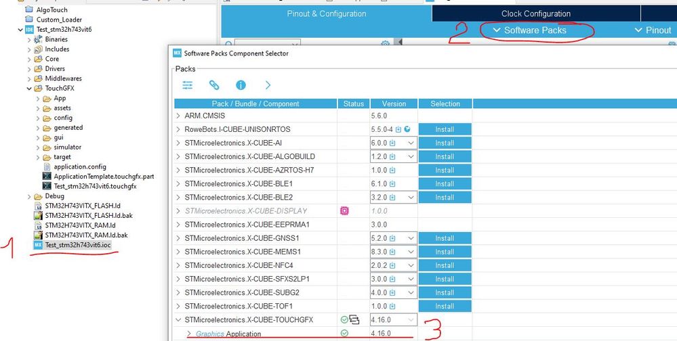Open the X-CUBE-SUBG2 version dropdown
This screenshot has width=677, height=341.
[x=410, y=293]
